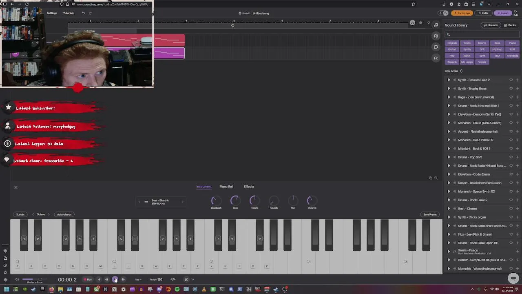
Task: Open the comments chat bubble panel
Action: (436, 47)
